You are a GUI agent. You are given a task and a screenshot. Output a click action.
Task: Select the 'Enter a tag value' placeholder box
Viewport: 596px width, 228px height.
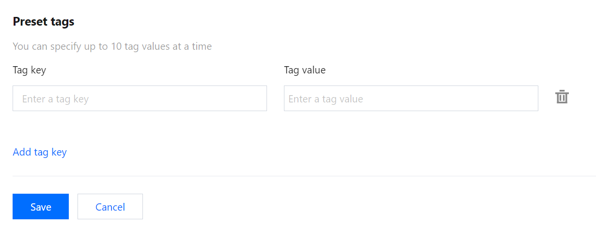pos(411,99)
